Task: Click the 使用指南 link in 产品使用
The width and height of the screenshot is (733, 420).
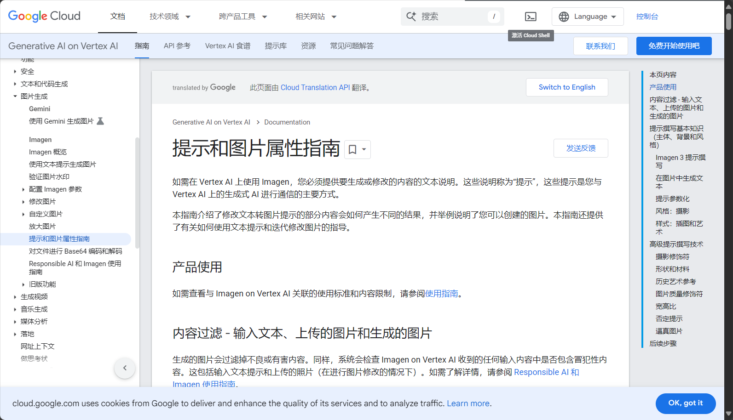Action: click(442, 294)
